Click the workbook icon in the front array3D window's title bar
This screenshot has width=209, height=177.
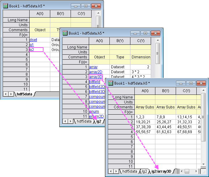(110, 83)
